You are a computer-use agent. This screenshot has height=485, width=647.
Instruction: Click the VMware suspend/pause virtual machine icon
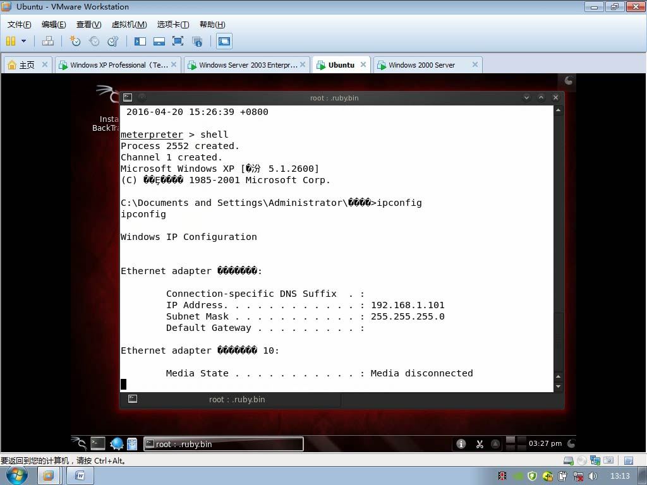(11, 41)
